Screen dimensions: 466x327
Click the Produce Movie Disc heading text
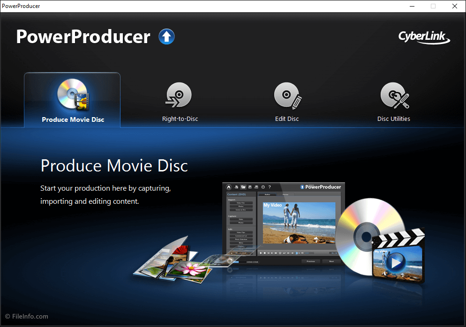point(114,166)
